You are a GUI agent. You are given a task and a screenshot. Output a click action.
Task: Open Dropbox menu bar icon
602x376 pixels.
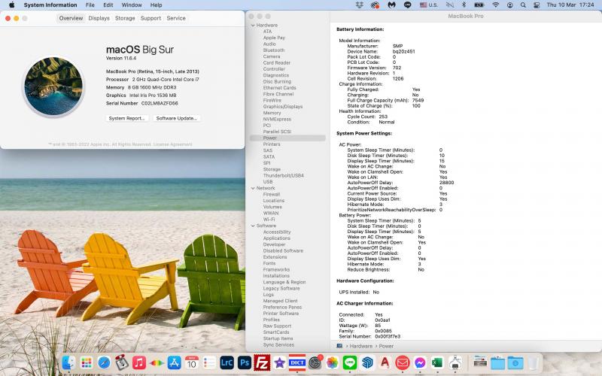pos(360,5)
